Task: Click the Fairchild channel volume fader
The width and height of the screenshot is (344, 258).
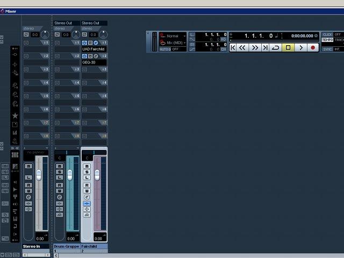Action: (x=97, y=175)
